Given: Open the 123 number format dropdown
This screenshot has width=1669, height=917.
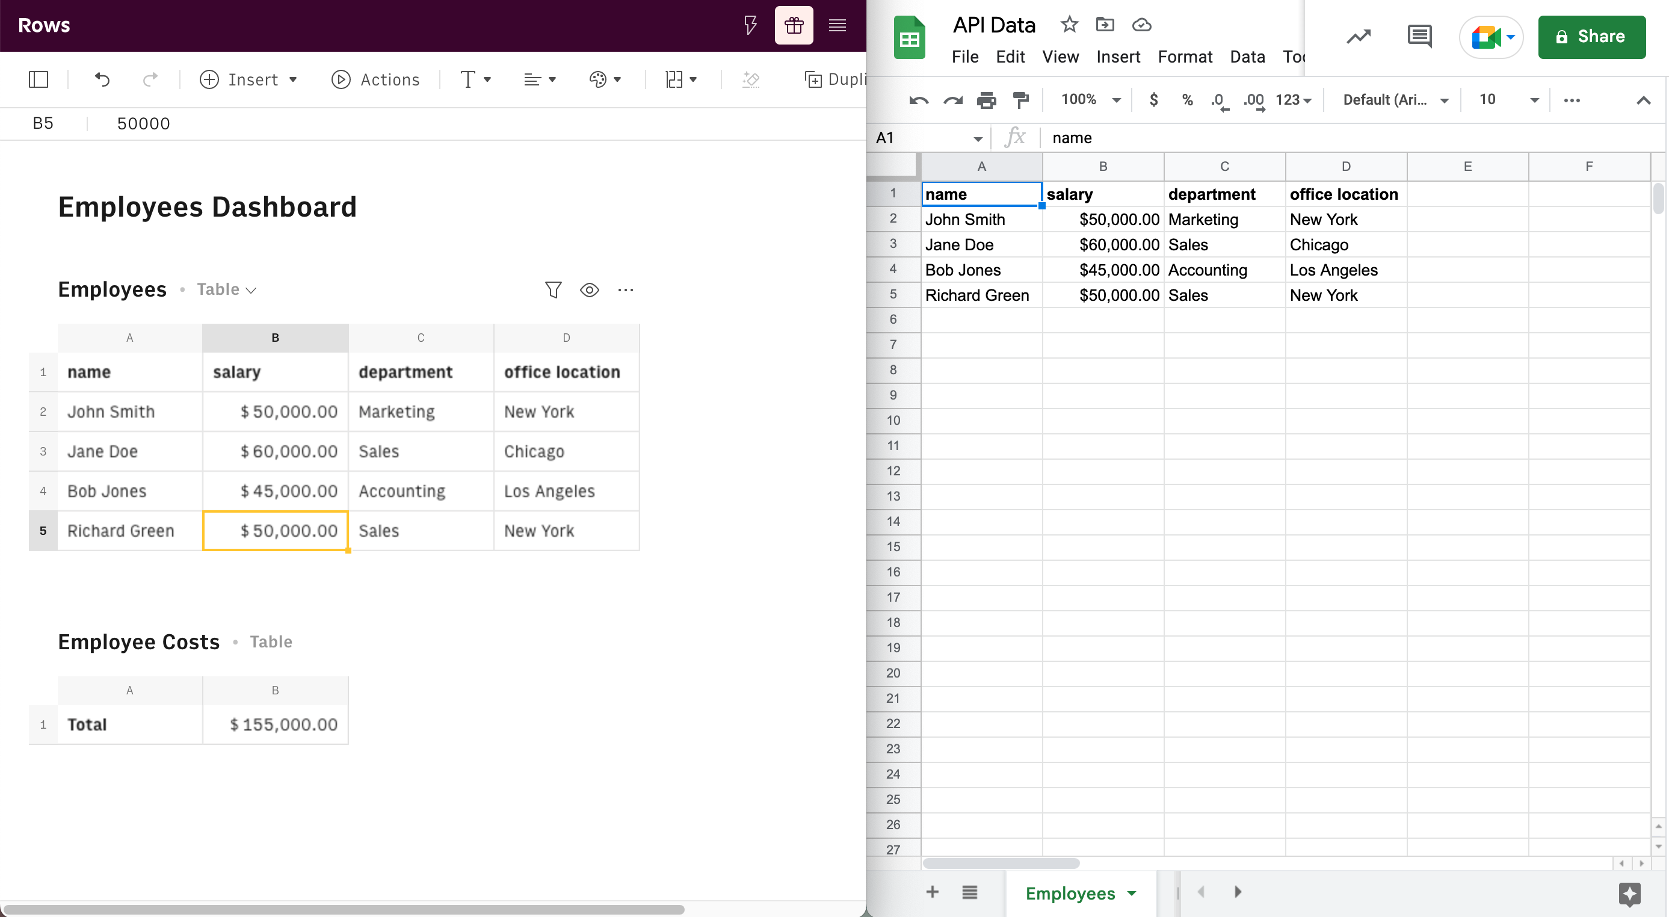Looking at the screenshot, I should [1293, 100].
